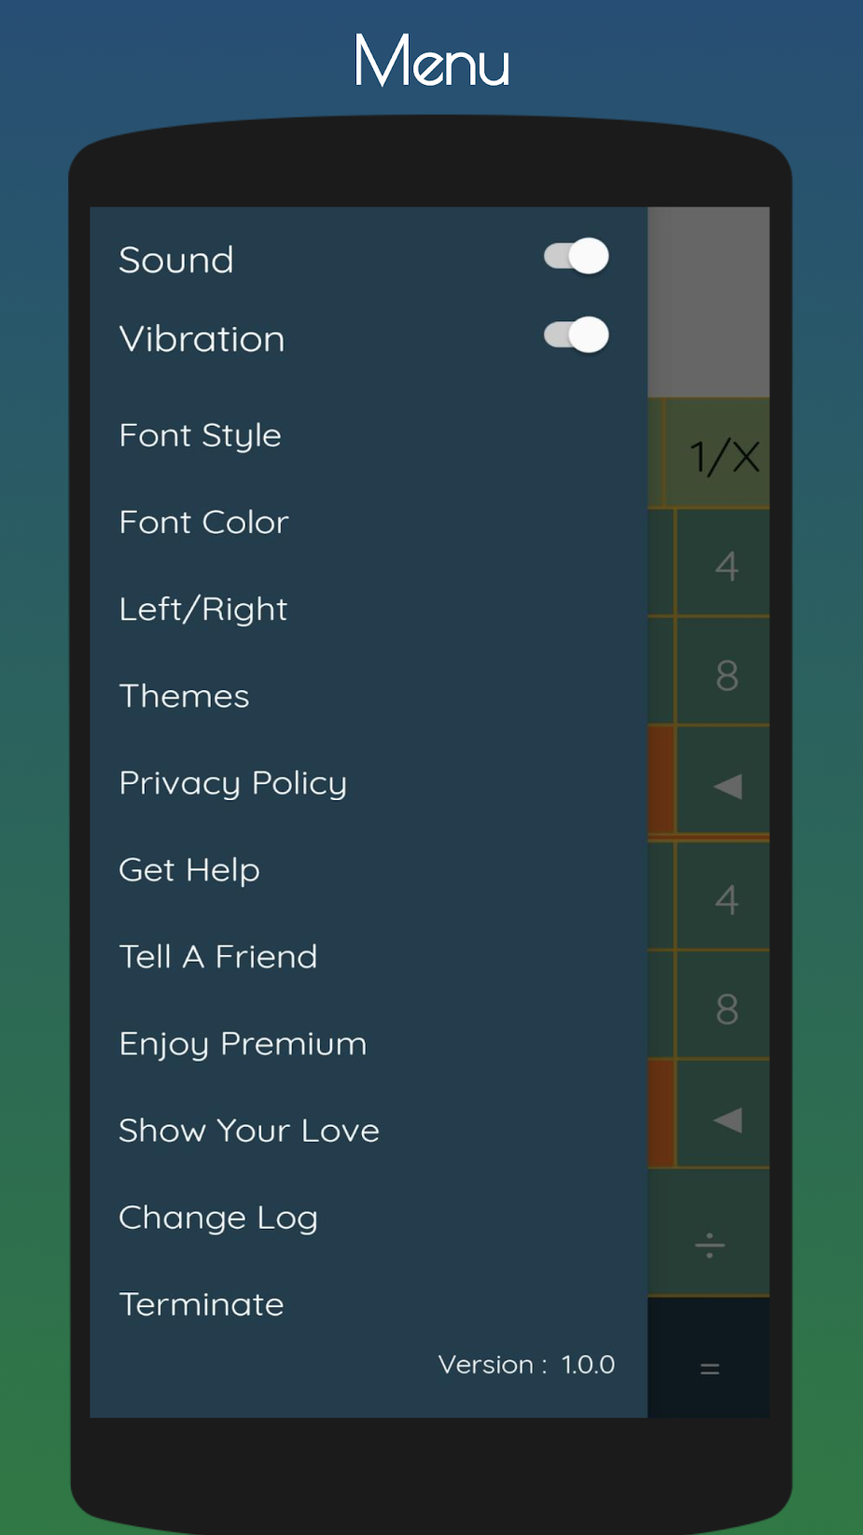Open the Font Style option
Viewport: 863px width, 1535px height.
click(201, 435)
